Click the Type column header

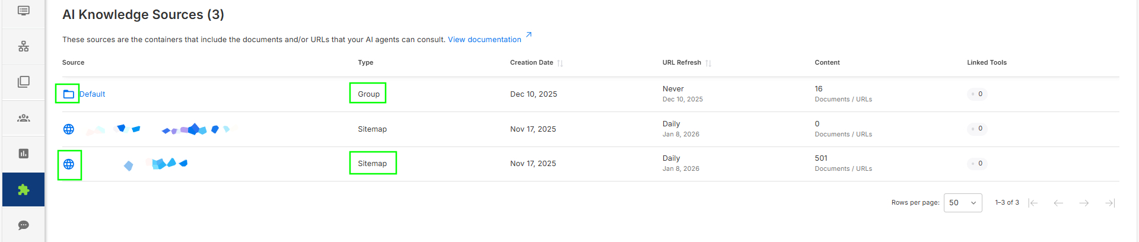pyautogui.click(x=365, y=62)
